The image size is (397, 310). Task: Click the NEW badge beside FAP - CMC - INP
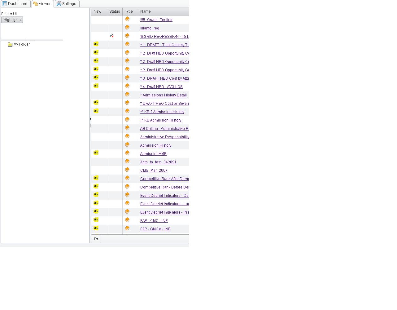[96, 219]
